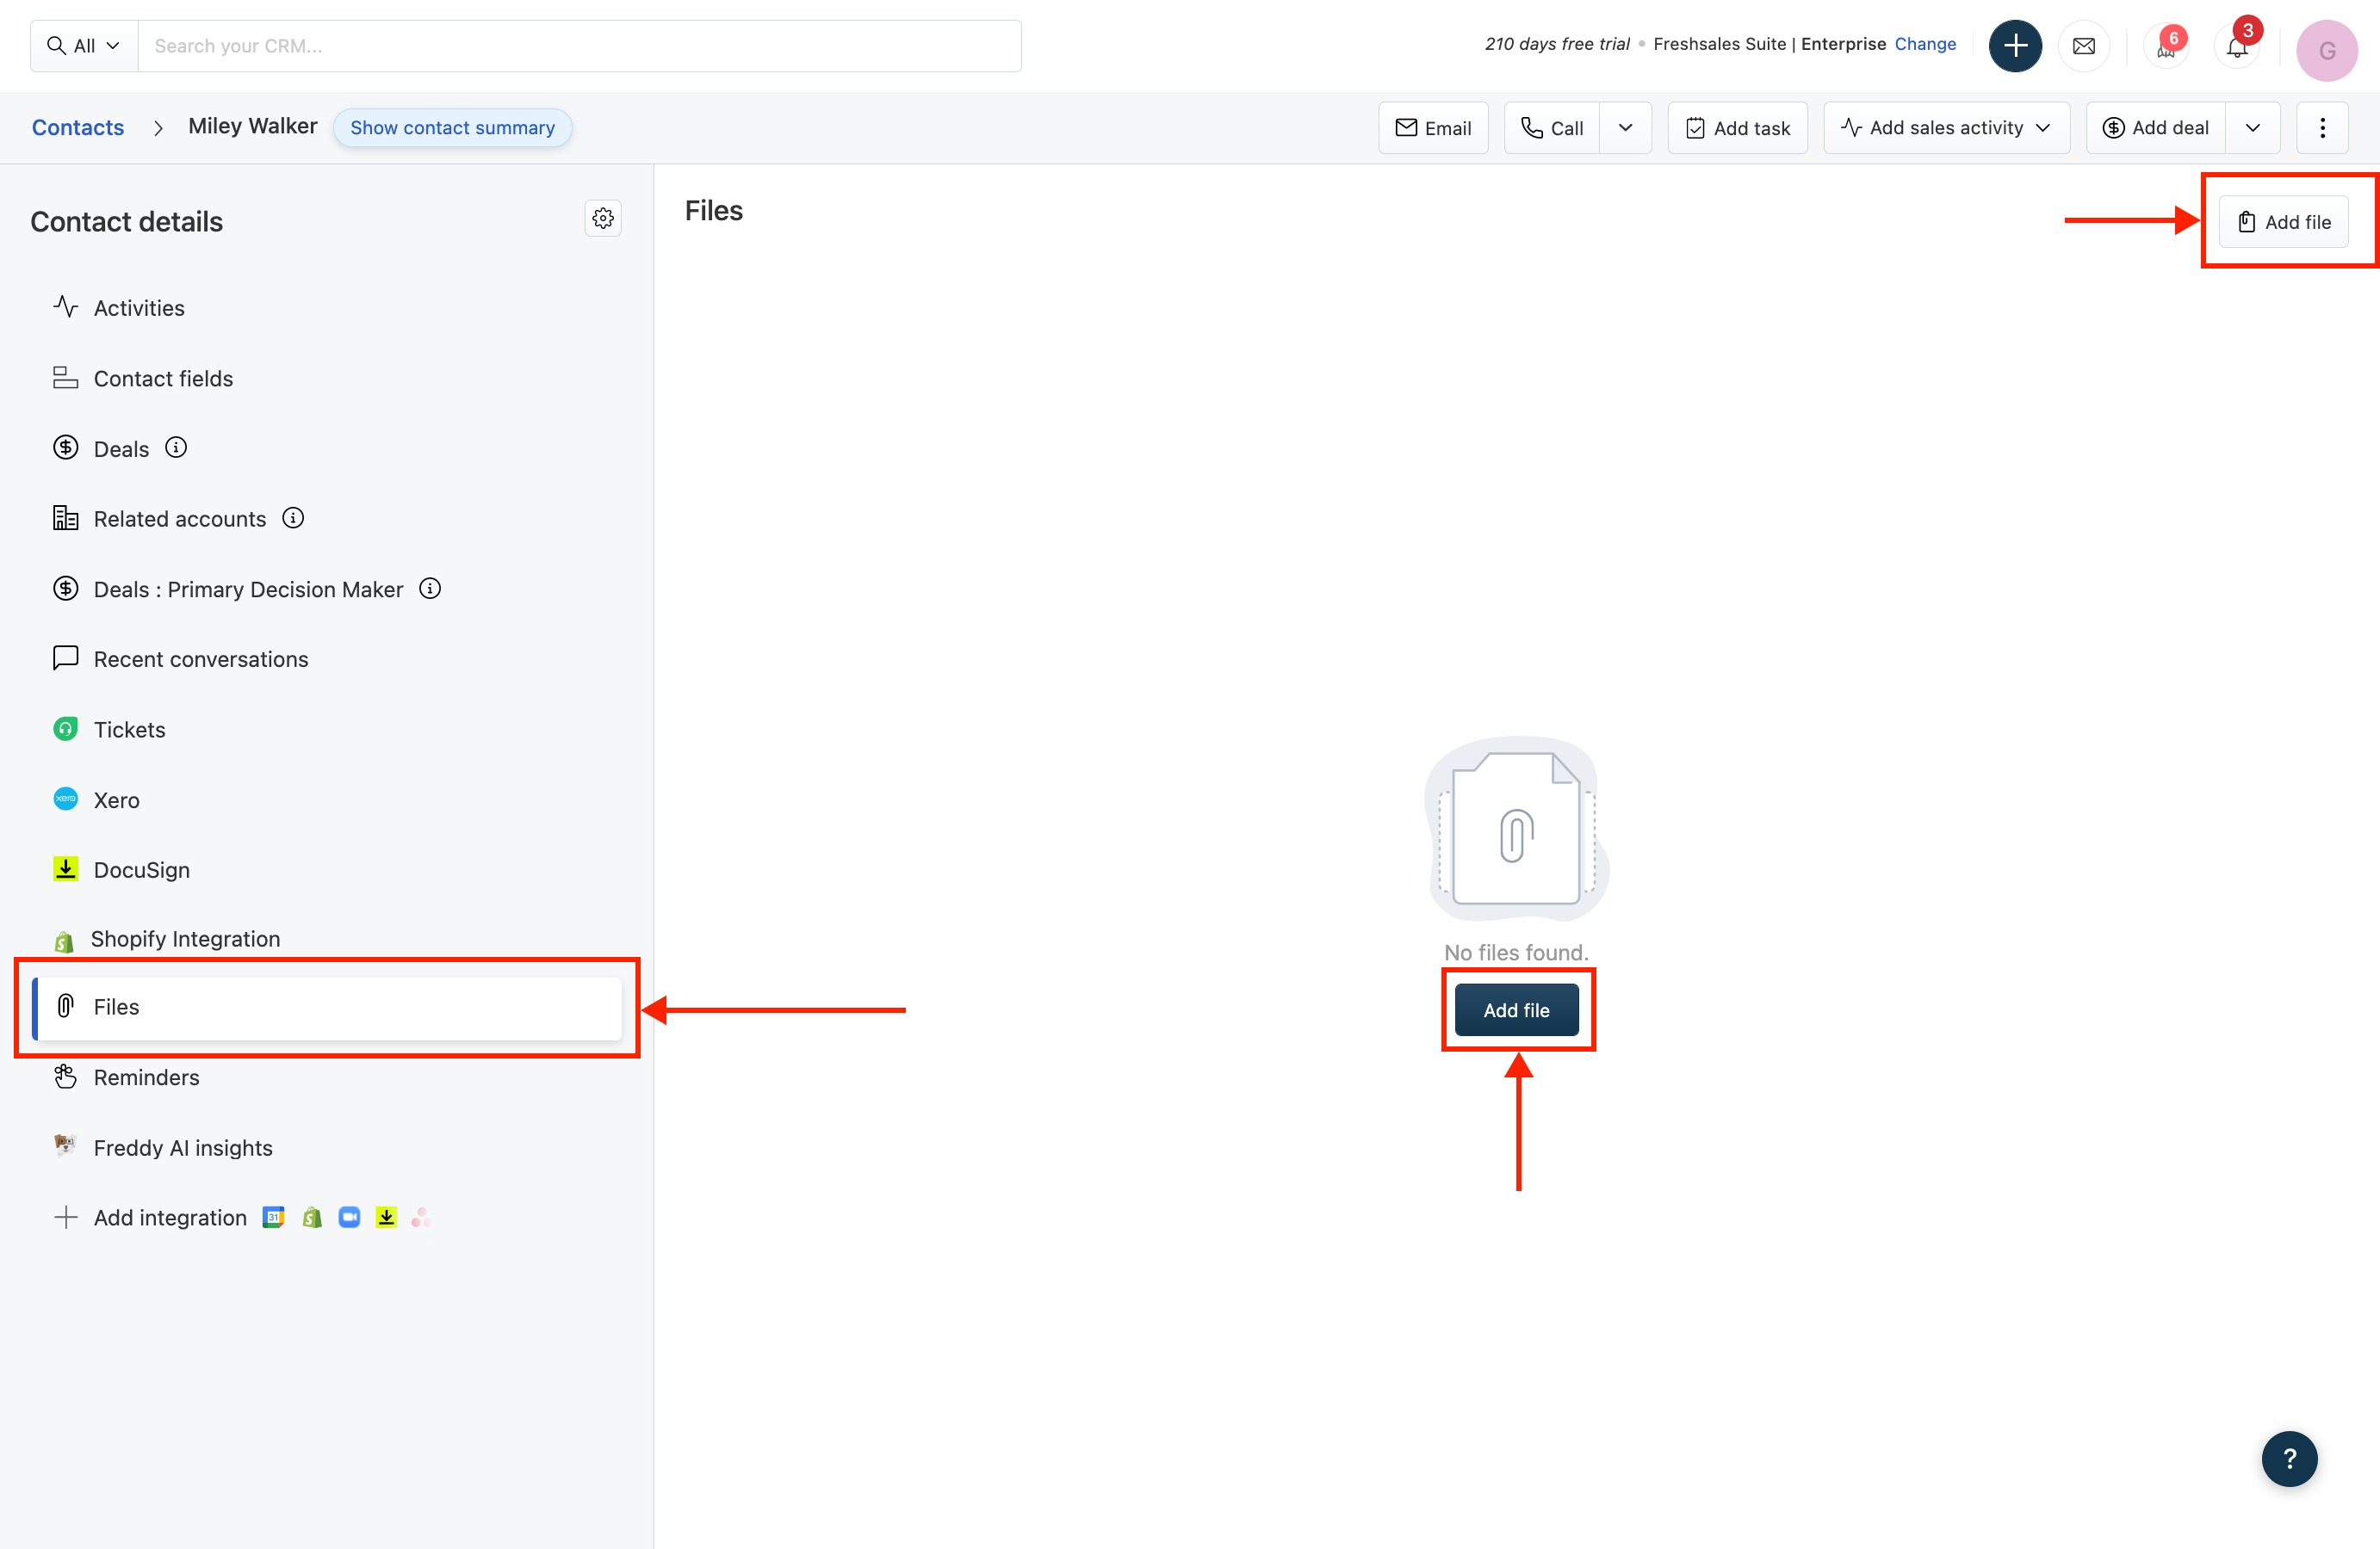Image resolution: width=2380 pixels, height=1549 pixels.
Task: Click Show contact summary
Action: (452, 128)
